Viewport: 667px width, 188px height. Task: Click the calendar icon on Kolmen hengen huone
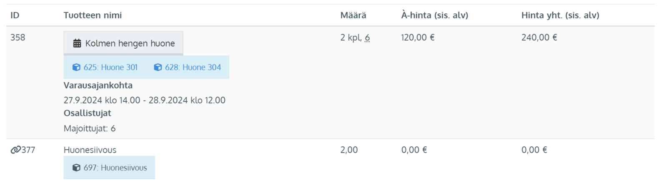(x=77, y=43)
